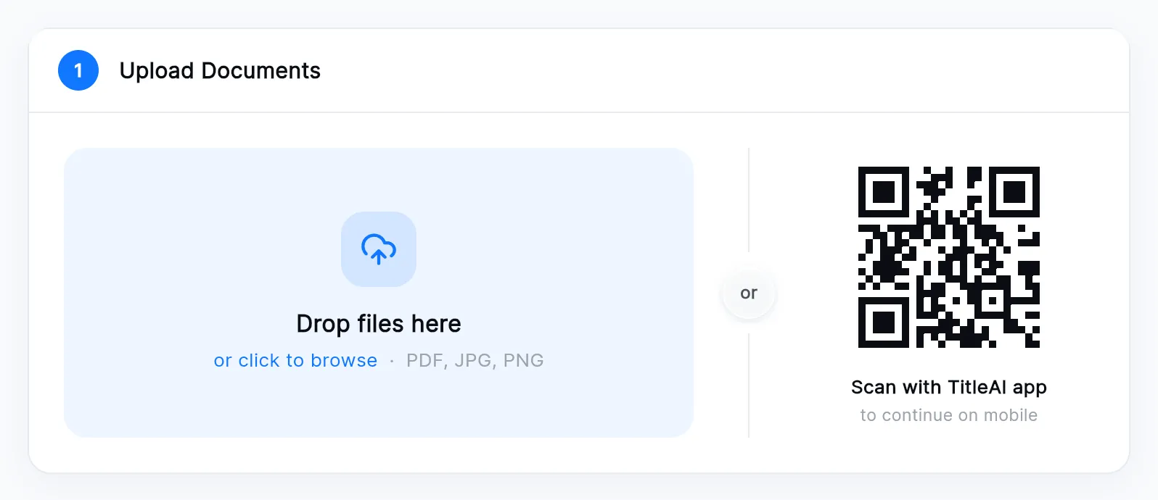Click the QR code image
Viewport: 1158px width, 500px height.
949,257
